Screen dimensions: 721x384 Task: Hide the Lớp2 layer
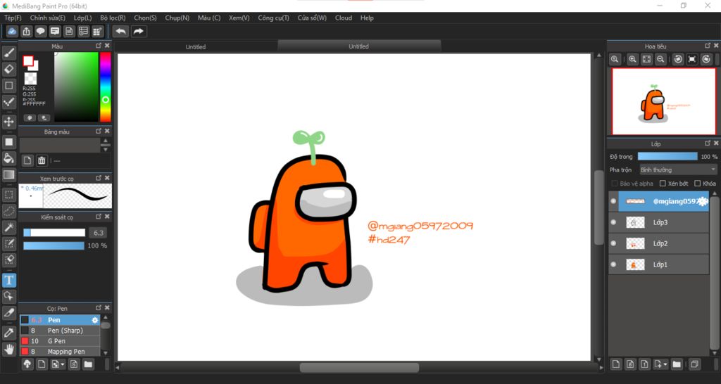(x=613, y=243)
